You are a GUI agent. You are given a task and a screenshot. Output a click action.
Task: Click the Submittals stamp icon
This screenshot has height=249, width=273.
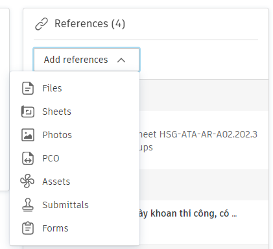pos(28,205)
